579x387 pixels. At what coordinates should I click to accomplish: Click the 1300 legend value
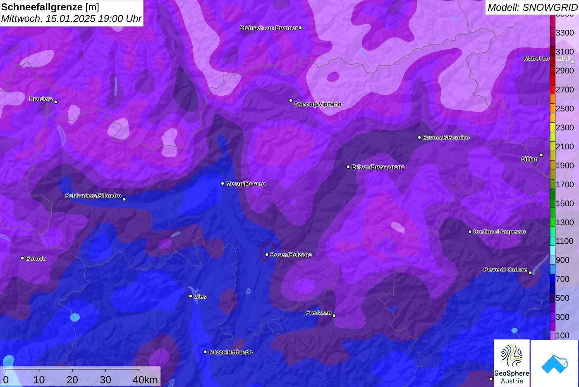click(x=565, y=222)
